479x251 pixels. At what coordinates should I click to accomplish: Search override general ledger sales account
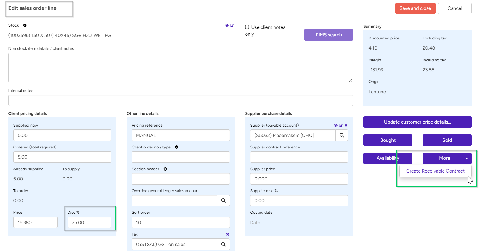(223, 201)
